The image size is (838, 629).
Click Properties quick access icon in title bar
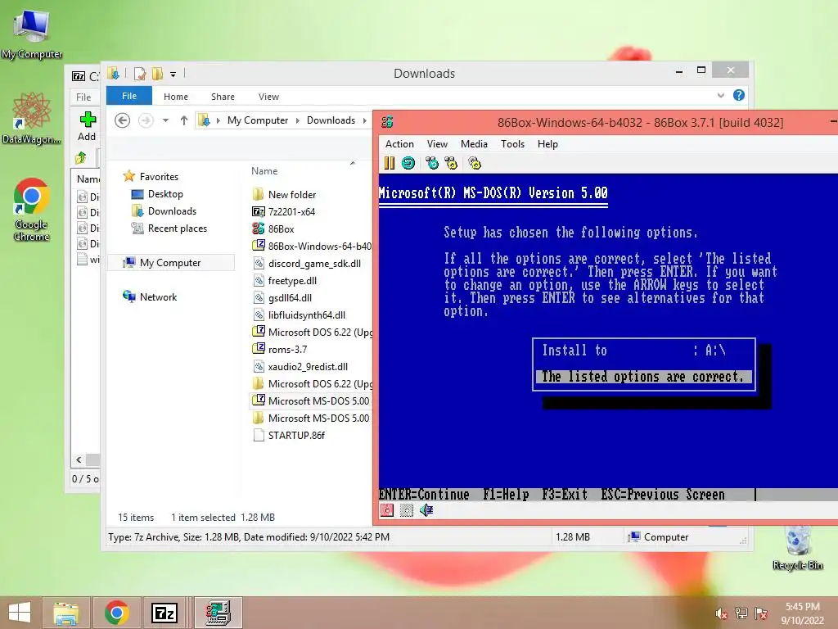[140, 74]
